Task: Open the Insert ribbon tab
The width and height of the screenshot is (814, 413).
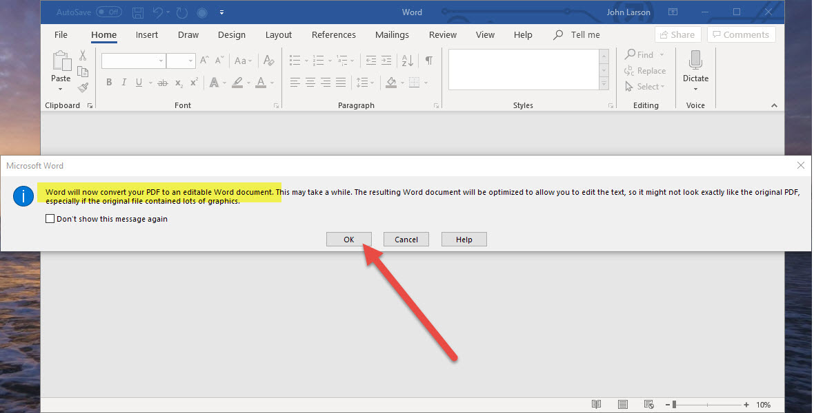Action: coord(146,35)
